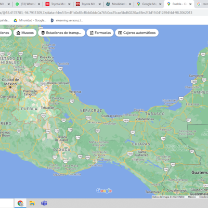
Task: Click the CHIAPAS state label
Action: 141,144
